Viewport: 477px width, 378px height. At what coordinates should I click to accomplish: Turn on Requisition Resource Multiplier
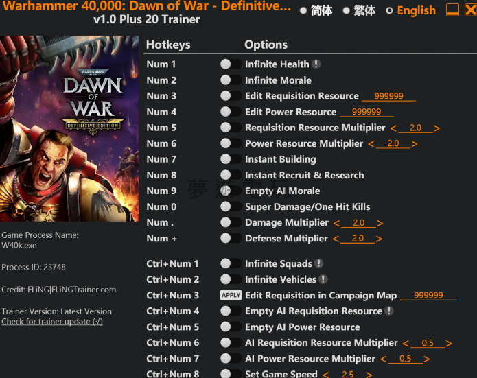(x=231, y=128)
